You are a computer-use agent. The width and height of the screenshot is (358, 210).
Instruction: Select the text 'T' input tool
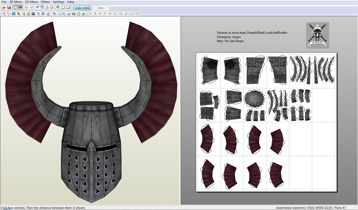click(x=28, y=13)
